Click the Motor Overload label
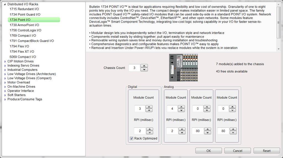 [x=19, y=82]
